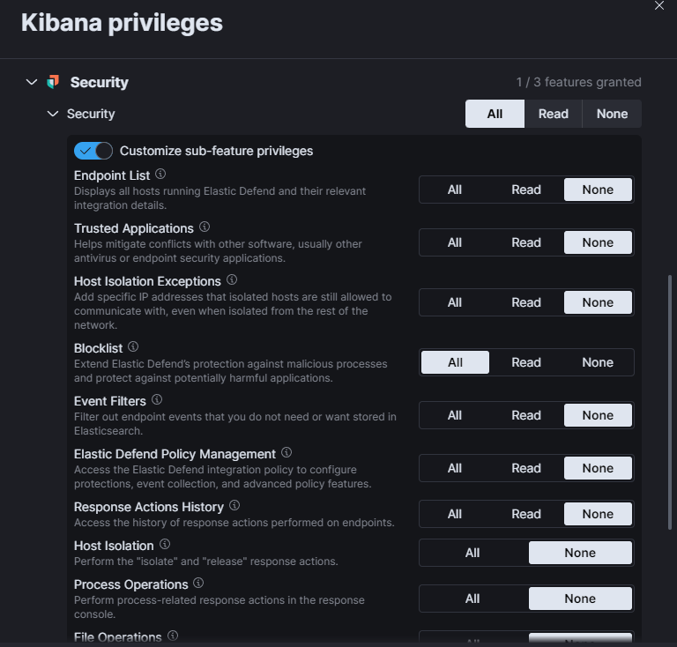This screenshot has height=647, width=677.
Task: Click the Security shield logo icon
Action: point(54,82)
